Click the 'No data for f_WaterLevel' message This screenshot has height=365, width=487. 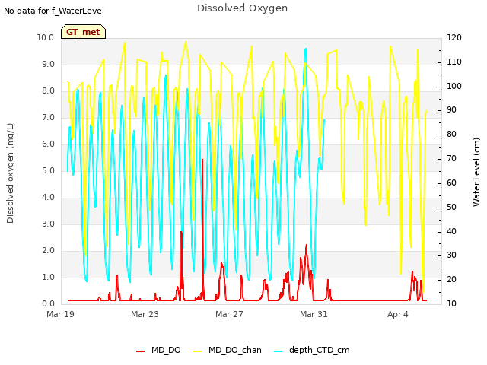pyautogui.click(x=54, y=11)
